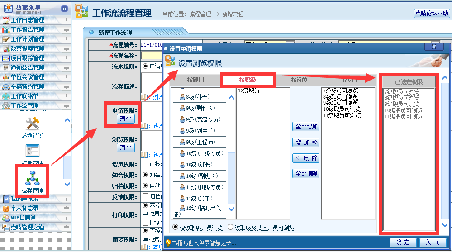Open the 新增工作流程 tab
This screenshot has height=252, width=452.
pos(115,33)
